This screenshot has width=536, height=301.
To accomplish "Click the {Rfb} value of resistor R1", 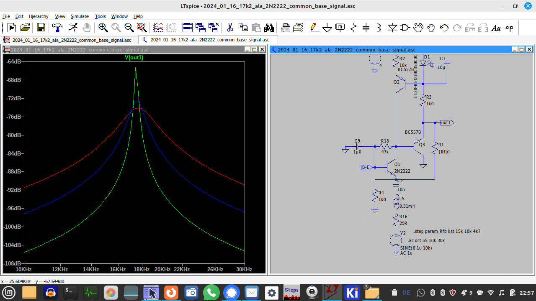I will click(444, 152).
